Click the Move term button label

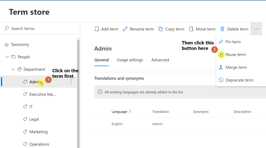[x=206, y=29]
